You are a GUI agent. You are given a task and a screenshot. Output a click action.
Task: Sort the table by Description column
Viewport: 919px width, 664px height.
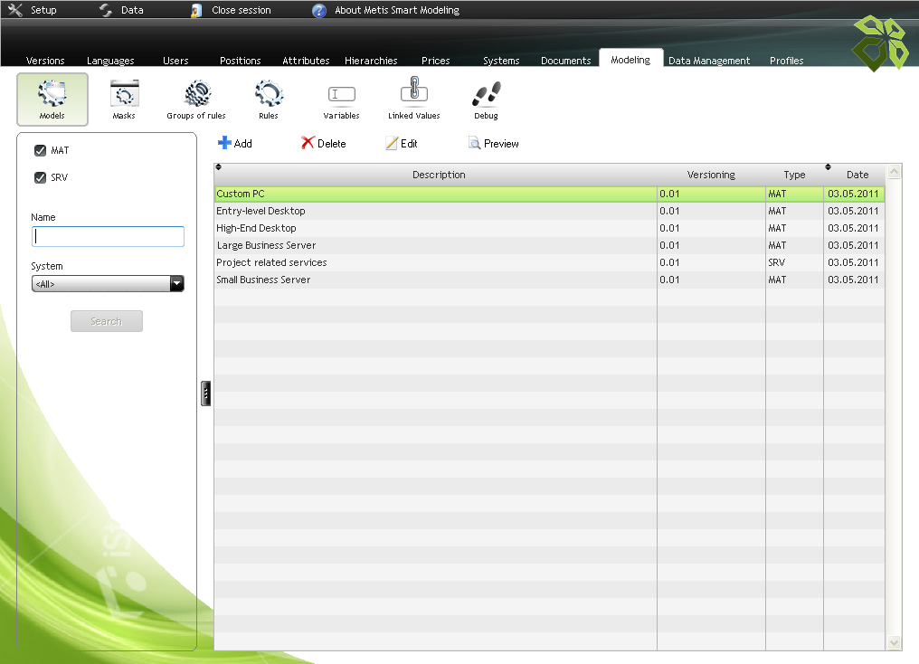439,175
